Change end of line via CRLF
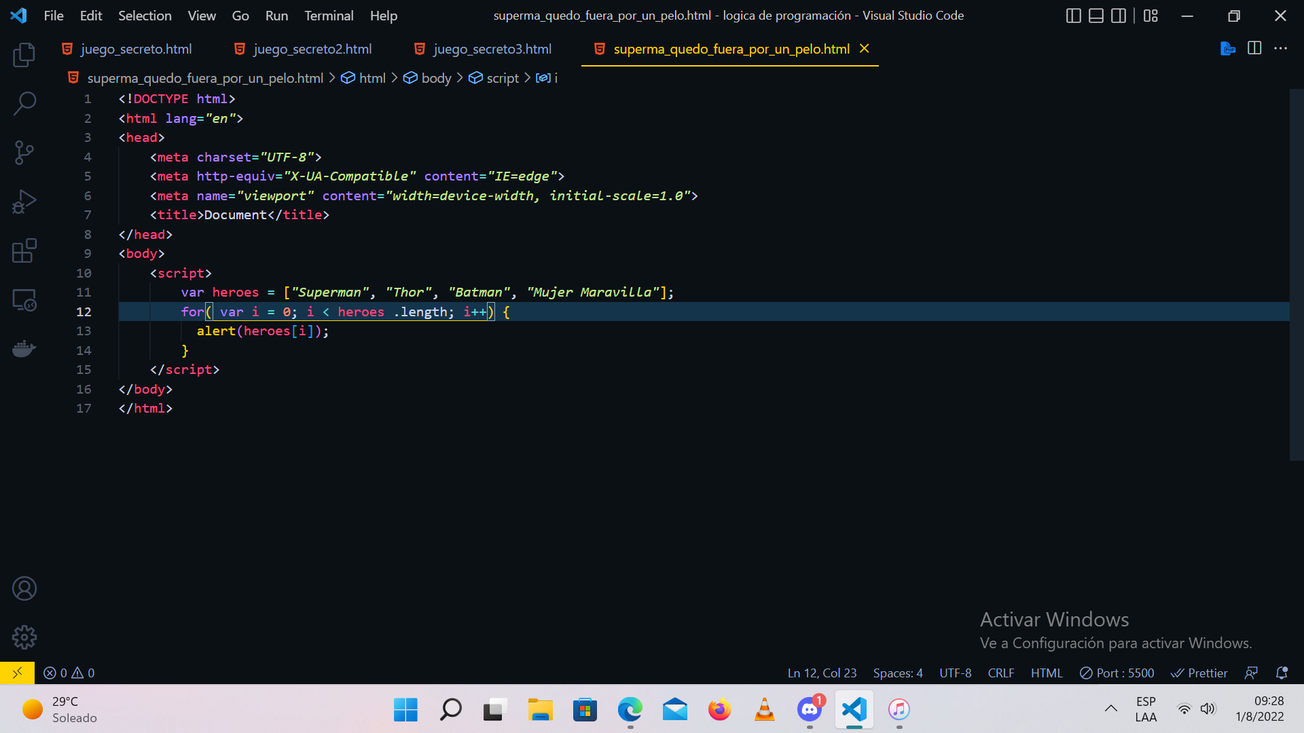 [1001, 673]
